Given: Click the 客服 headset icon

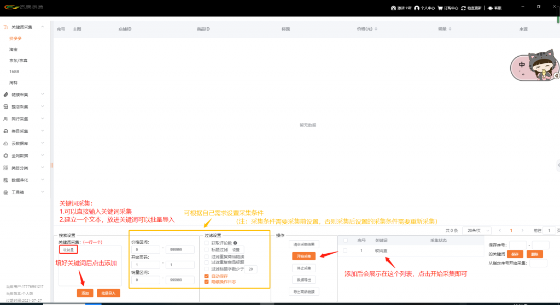Looking at the screenshot, I should pyautogui.click(x=490, y=8).
